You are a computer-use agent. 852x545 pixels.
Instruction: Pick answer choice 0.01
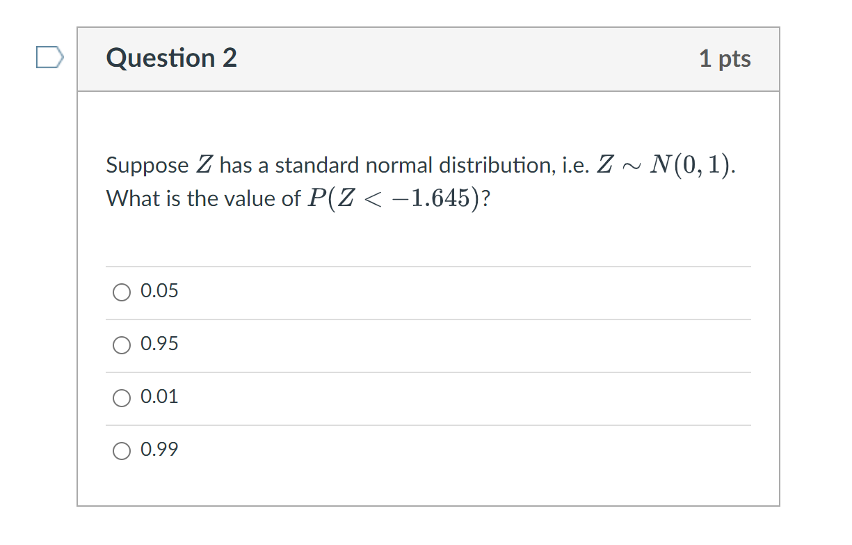click(122, 397)
